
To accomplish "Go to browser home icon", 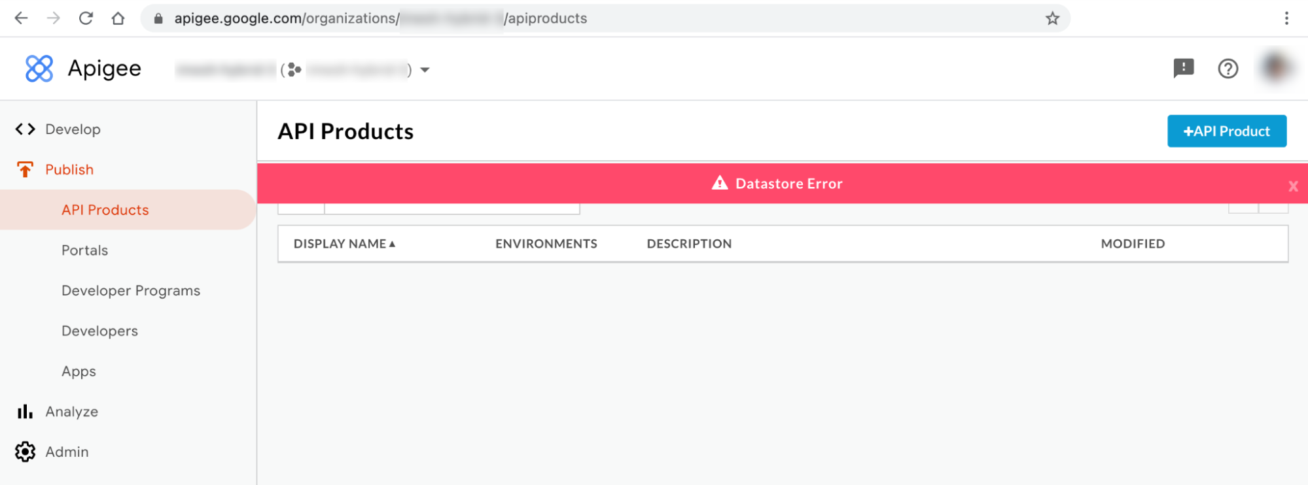I will click(118, 18).
